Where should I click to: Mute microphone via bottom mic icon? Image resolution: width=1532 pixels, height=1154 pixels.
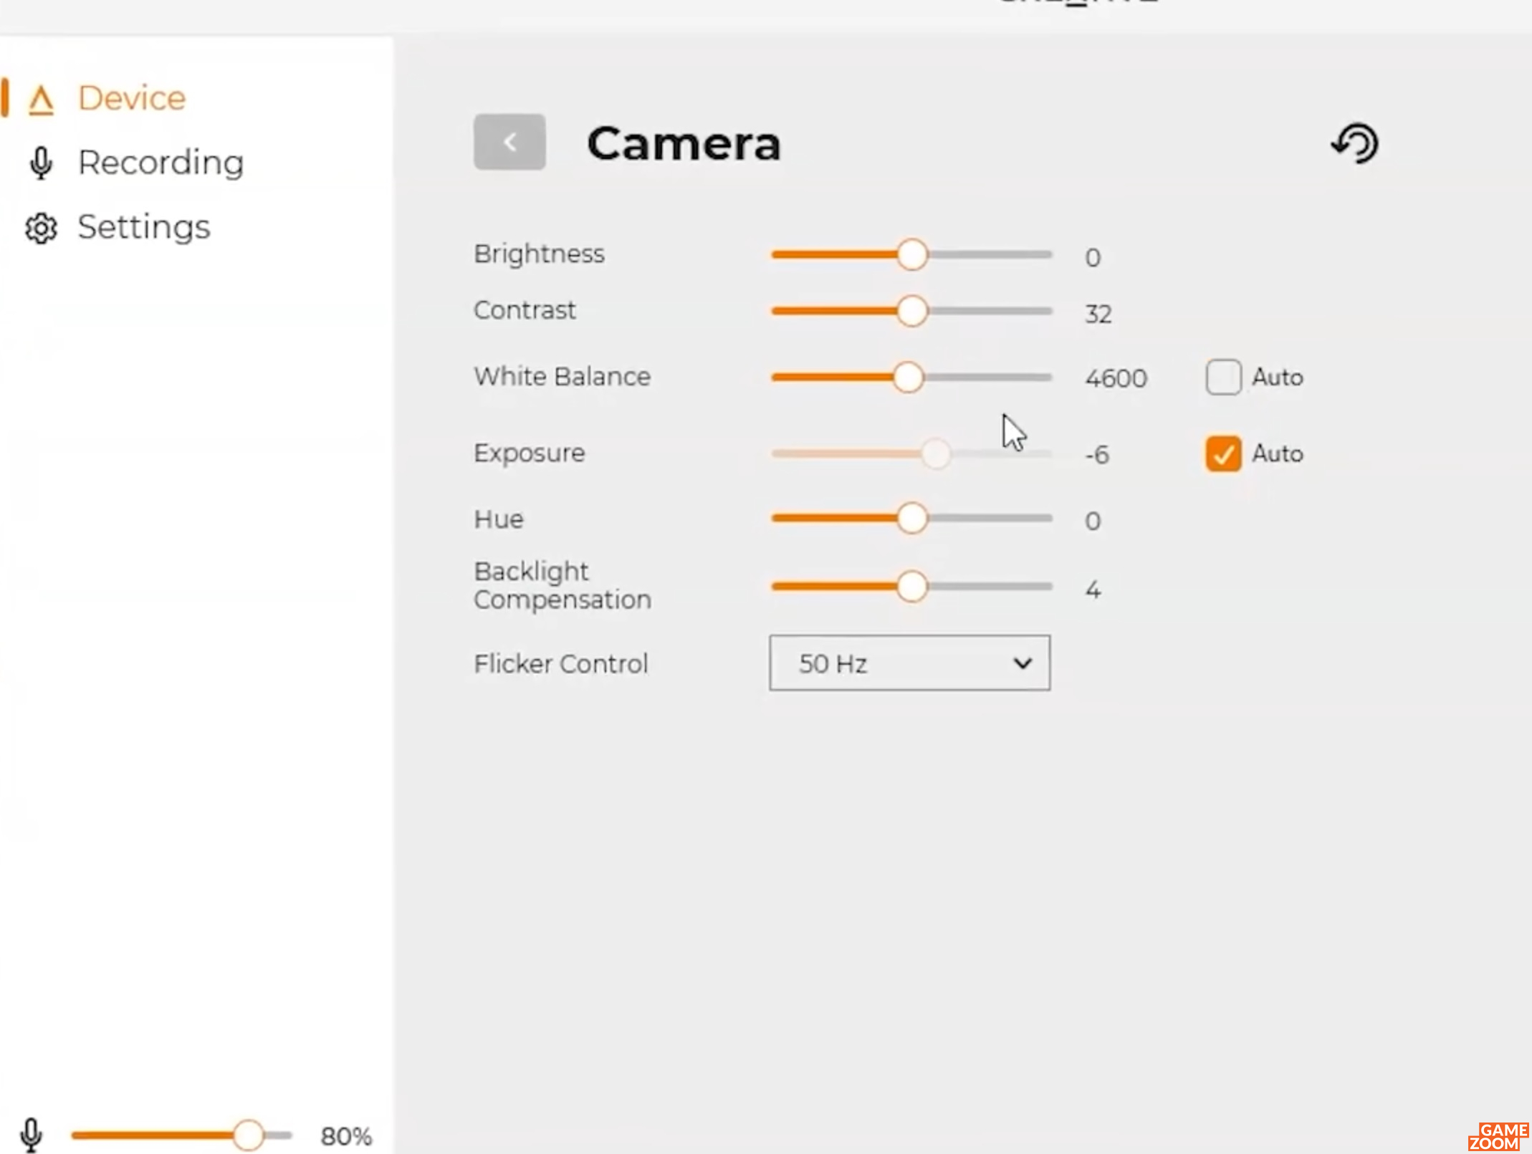(x=31, y=1135)
